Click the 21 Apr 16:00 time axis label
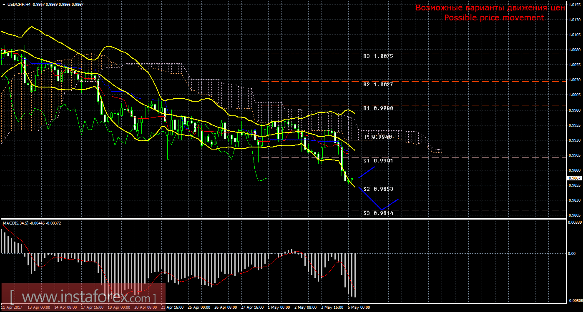Viewport: 583px width, 312px height. coord(171,308)
